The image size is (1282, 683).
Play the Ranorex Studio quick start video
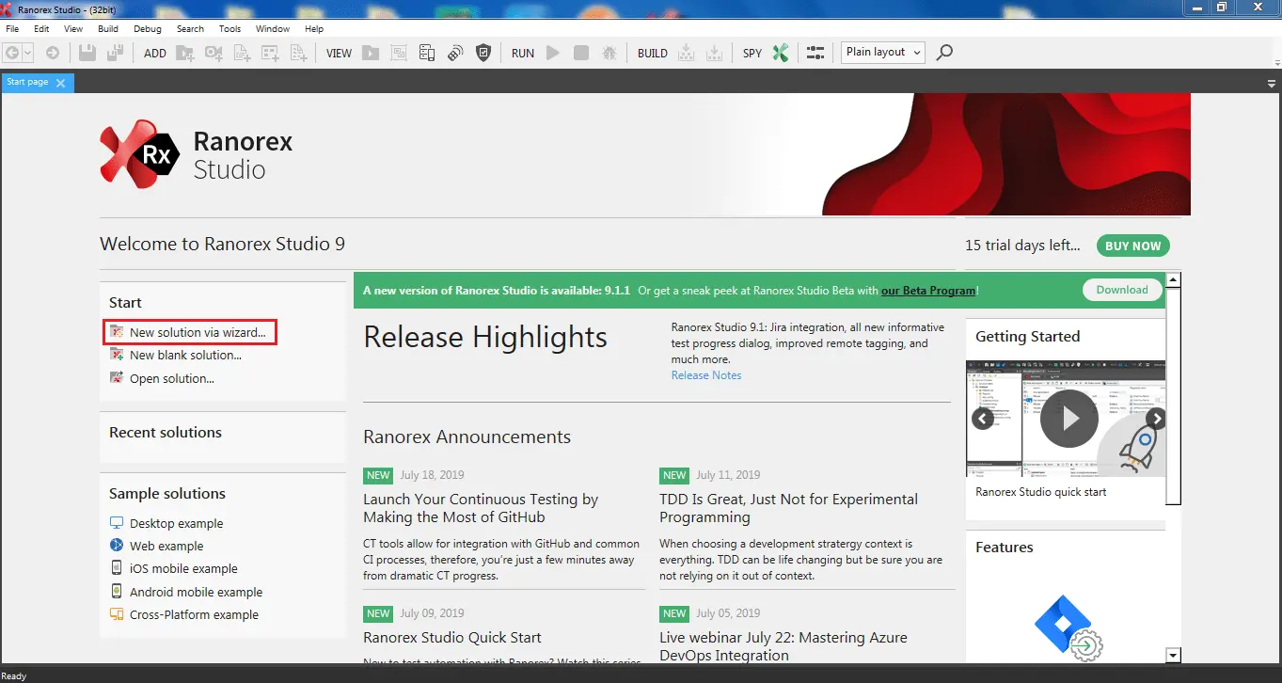click(1068, 419)
